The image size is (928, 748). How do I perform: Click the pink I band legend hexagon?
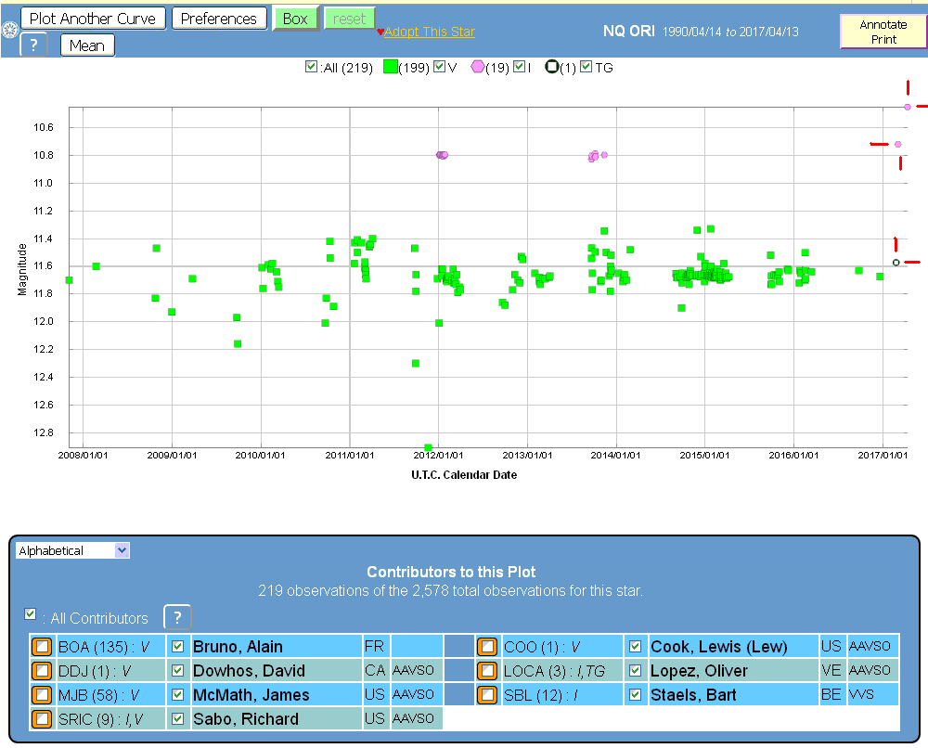(x=478, y=67)
